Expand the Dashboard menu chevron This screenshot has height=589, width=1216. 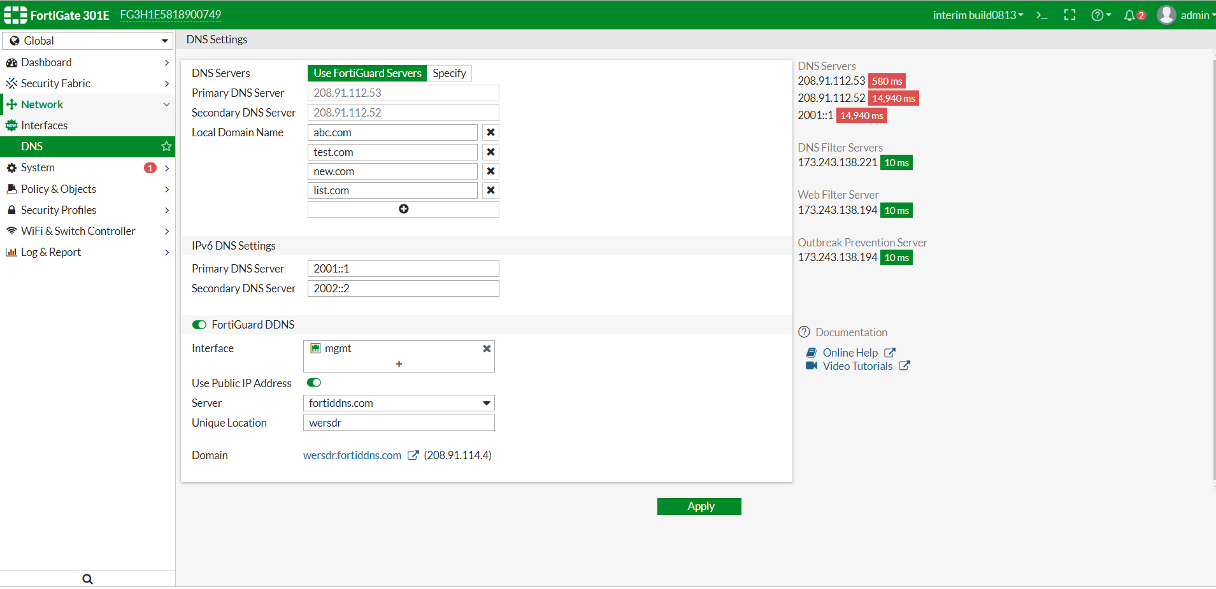167,62
